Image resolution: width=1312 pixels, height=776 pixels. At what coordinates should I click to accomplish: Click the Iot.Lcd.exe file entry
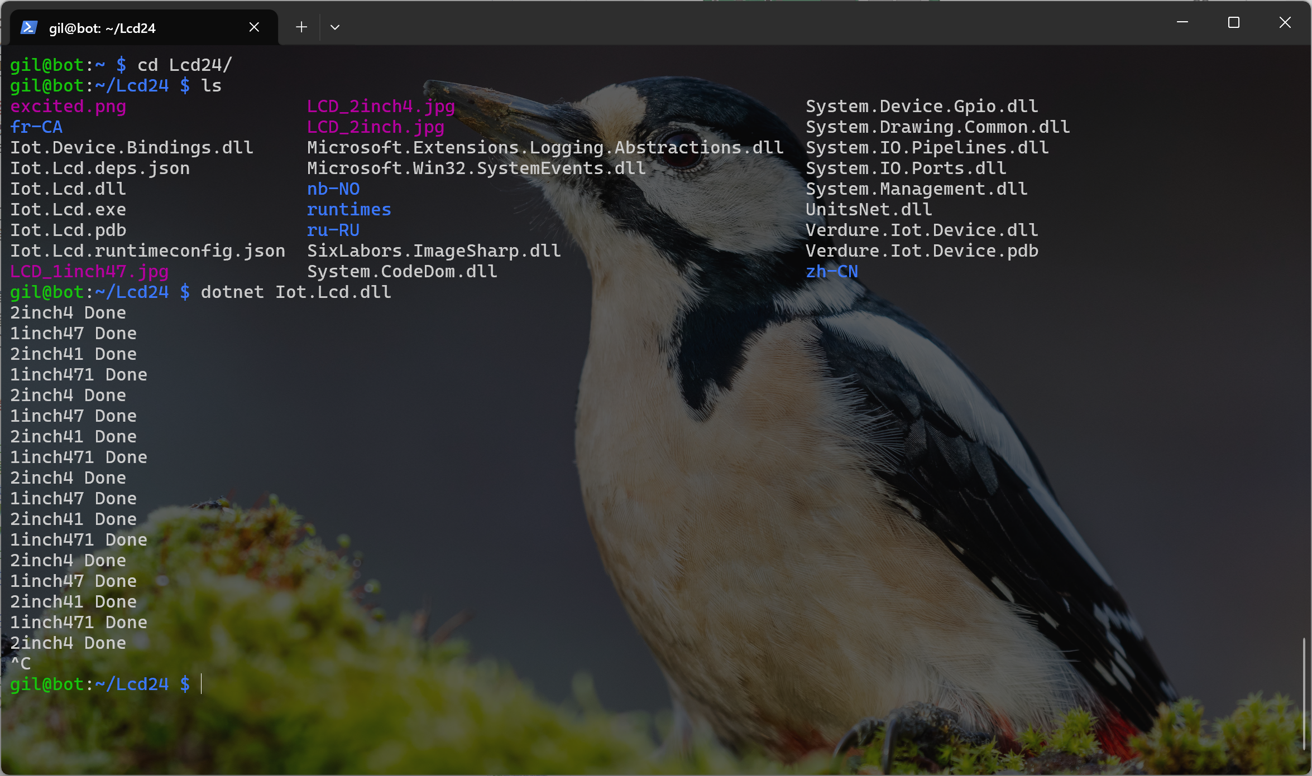(68, 209)
